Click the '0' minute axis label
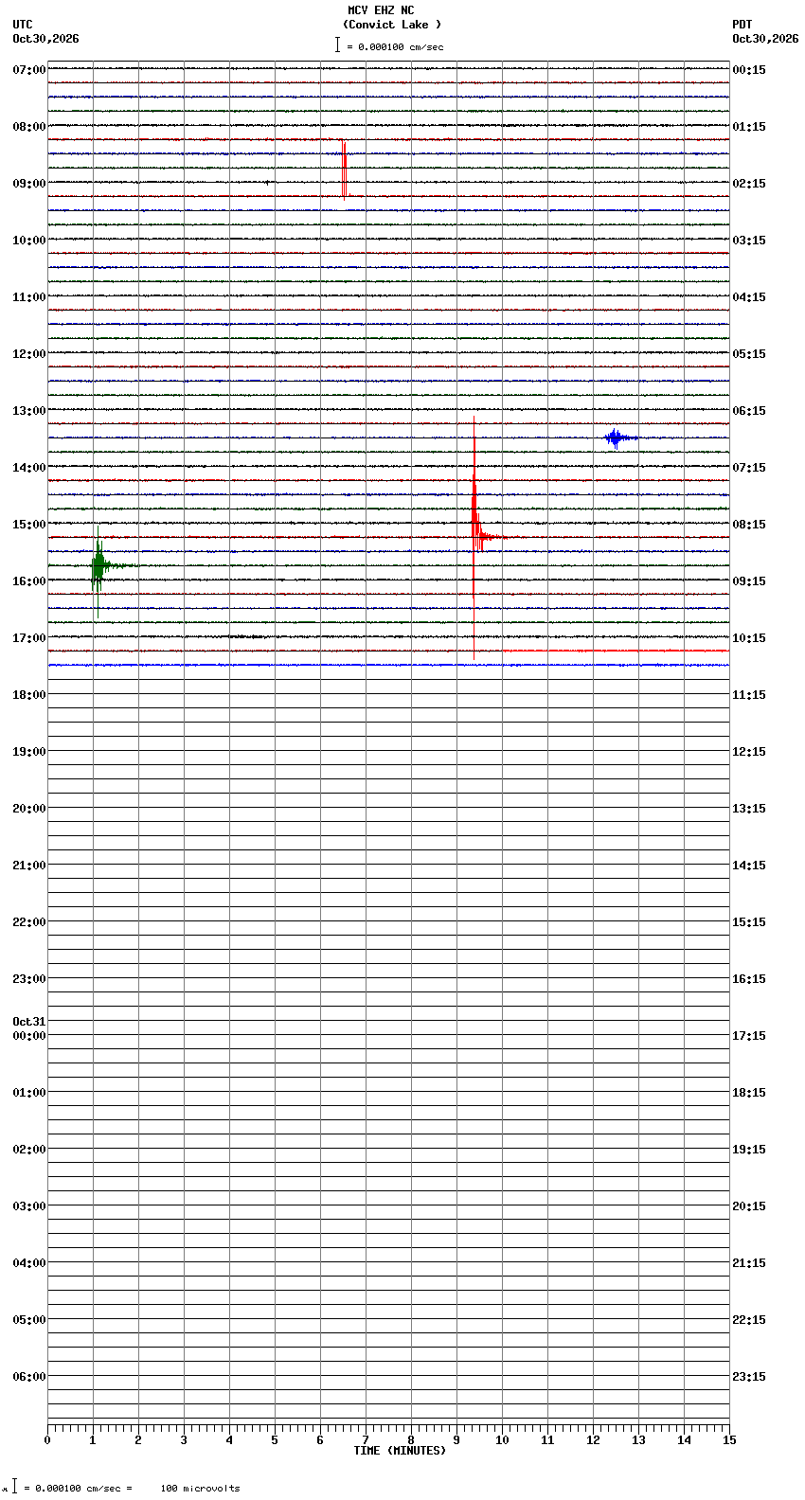The width and height of the screenshot is (805, 1500). pyautogui.click(x=47, y=1440)
